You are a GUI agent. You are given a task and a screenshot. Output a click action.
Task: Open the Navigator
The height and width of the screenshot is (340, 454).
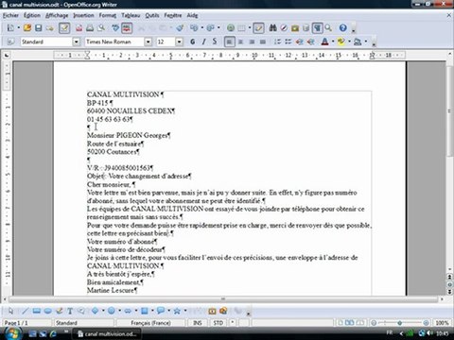click(x=284, y=28)
